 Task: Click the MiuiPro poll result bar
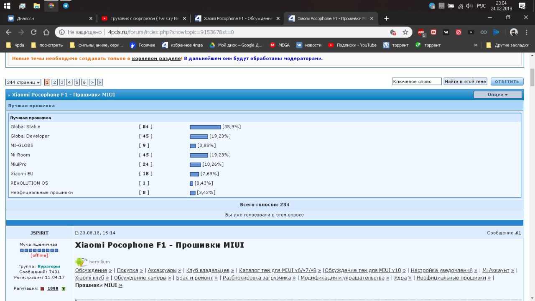tap(195, 165)
